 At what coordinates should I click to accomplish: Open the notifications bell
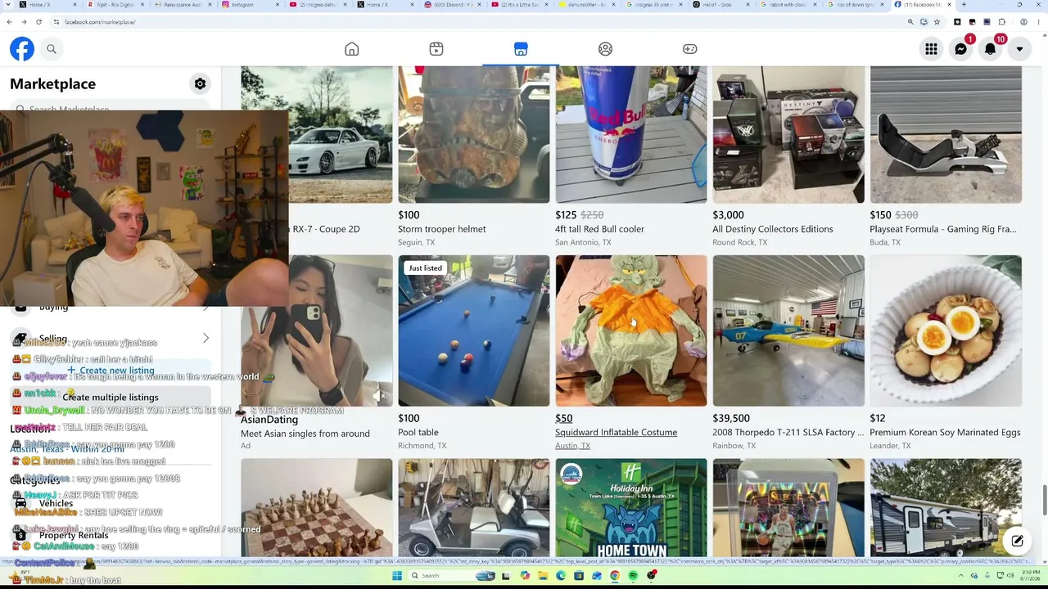tap(990, 50)
